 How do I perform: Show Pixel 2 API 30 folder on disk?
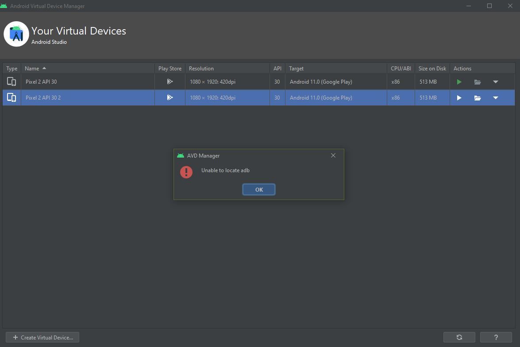coord(477,82)
